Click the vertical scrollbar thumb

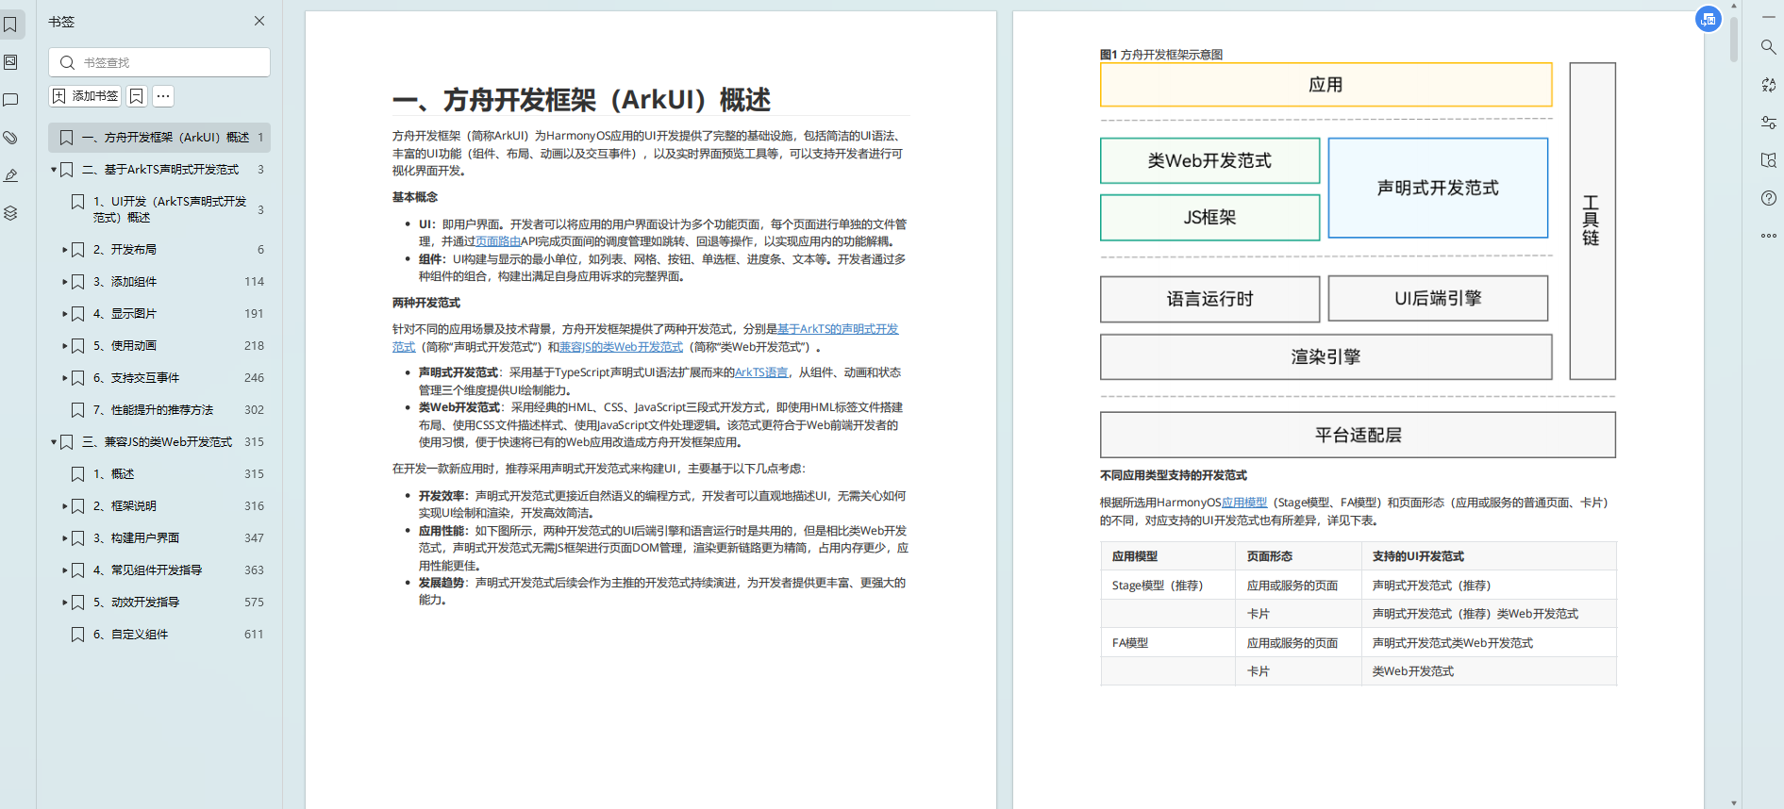[1734, 38]
